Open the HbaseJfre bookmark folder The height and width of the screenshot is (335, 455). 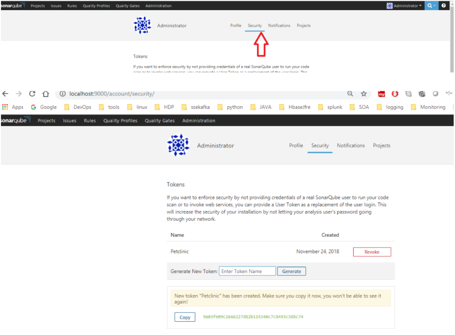coord(295,107)
